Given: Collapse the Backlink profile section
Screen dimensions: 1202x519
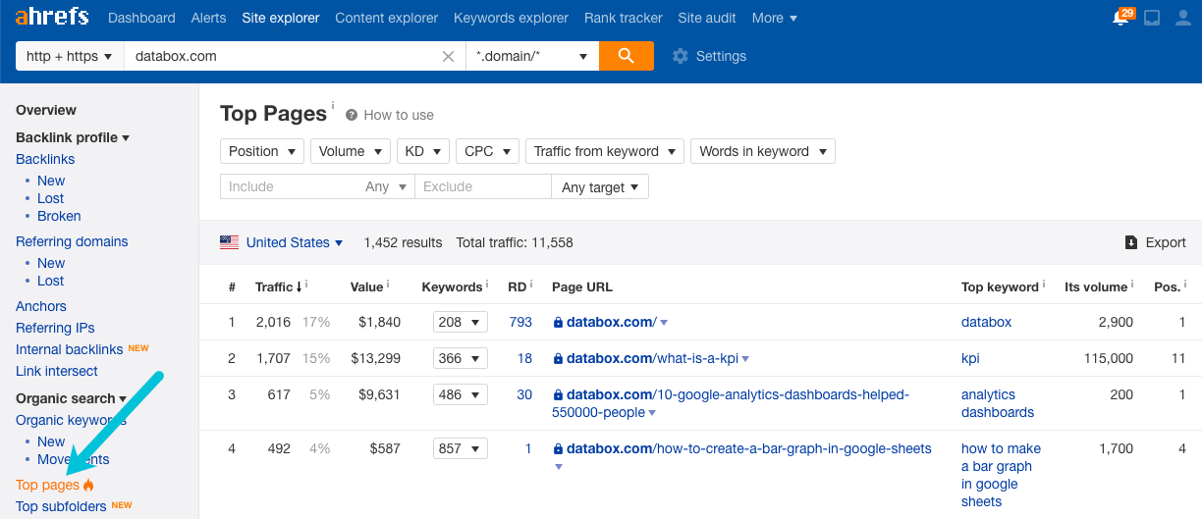Looking at the screenshot, I should point(73,137).
